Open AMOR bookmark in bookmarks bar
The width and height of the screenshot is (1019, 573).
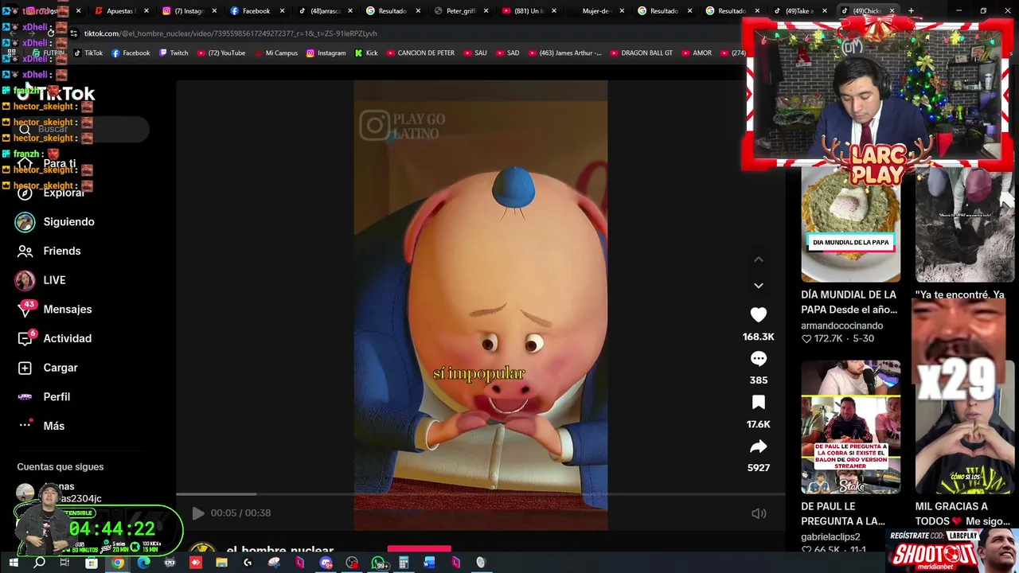coord(697,53)
